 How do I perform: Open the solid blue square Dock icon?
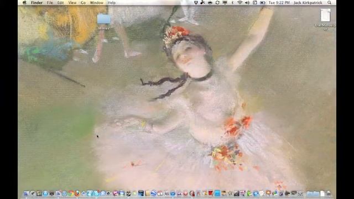[x=217, y=193]
